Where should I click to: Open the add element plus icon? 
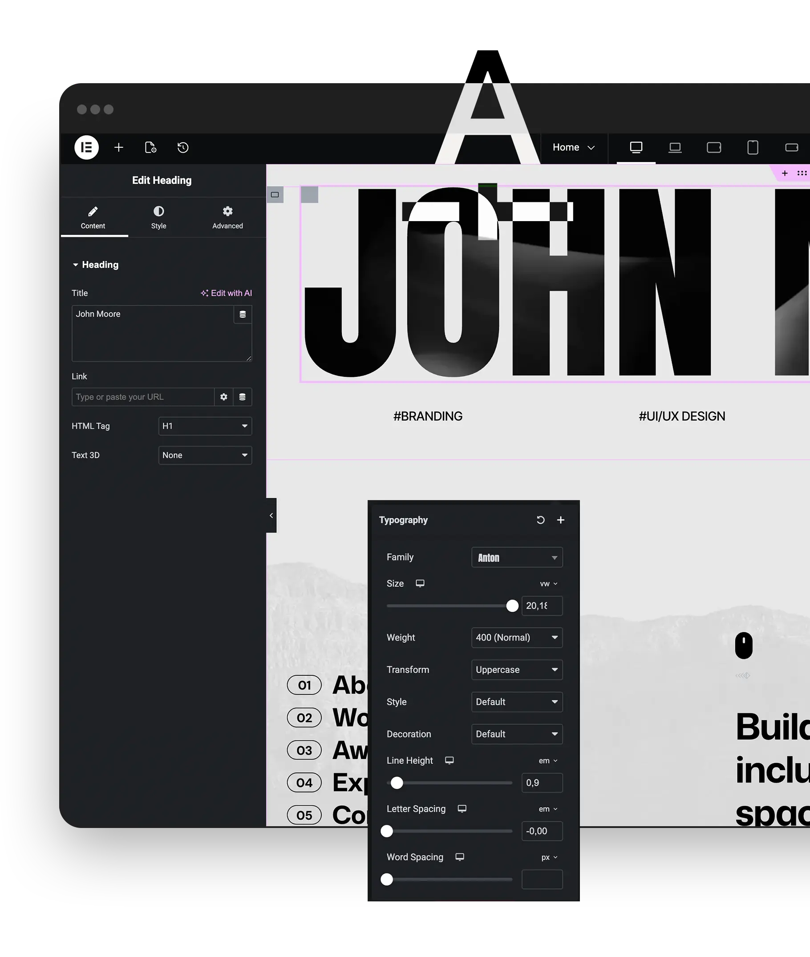(x=118, y=147)
